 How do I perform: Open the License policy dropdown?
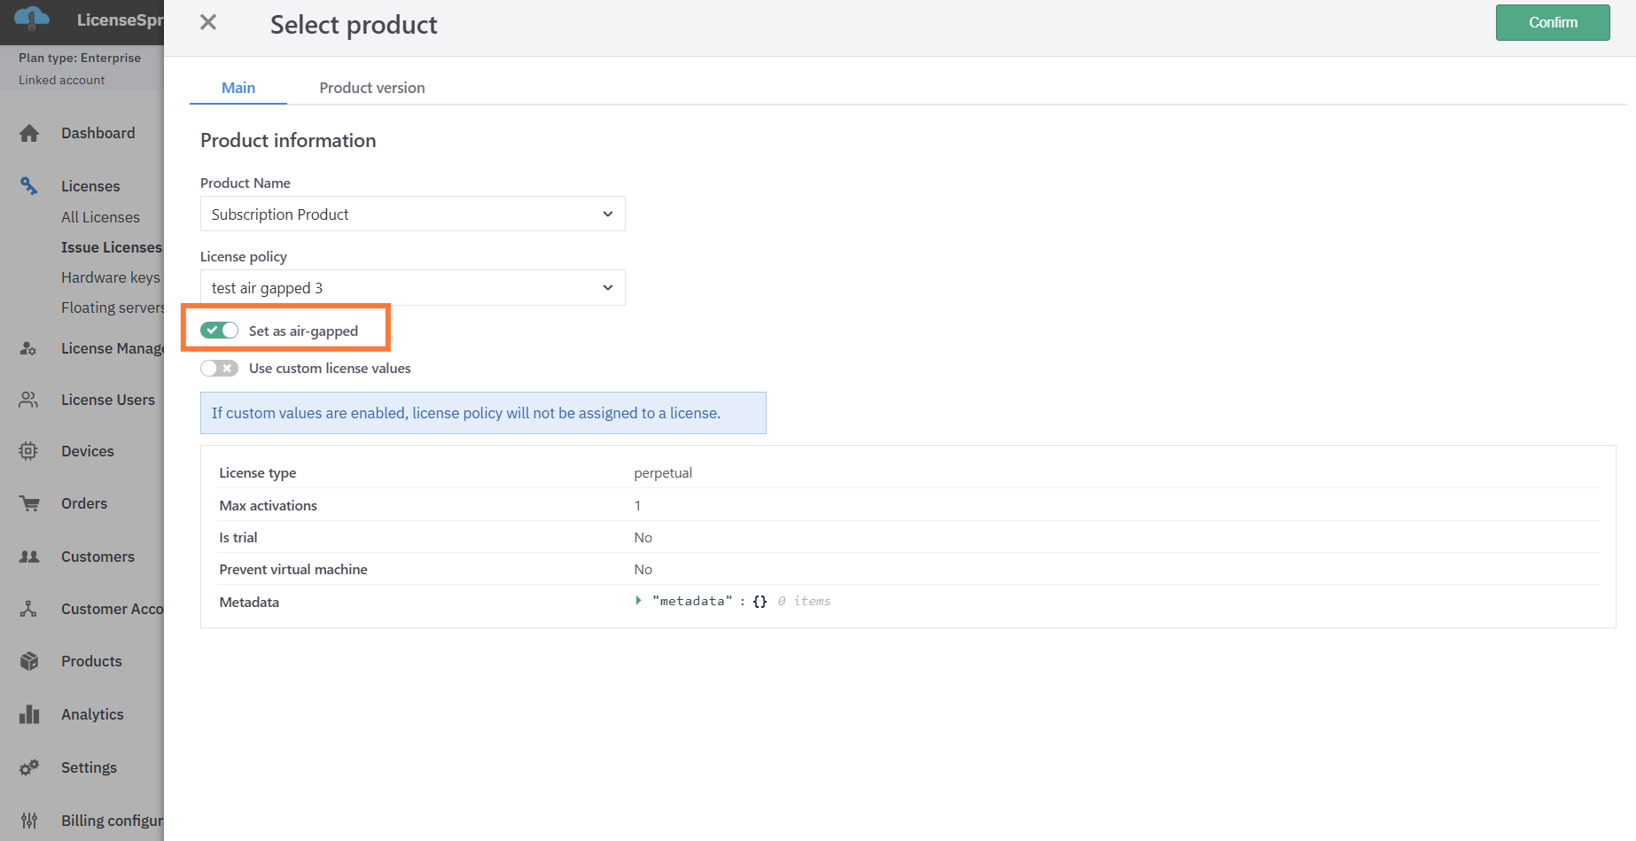click(412, 288)
